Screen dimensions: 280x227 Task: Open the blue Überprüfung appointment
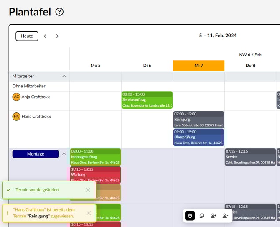pos(199,137)
